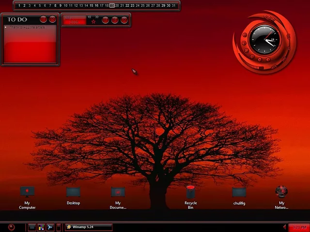This screenshot has height=232, width=310.
Task: Select day 1 in the calendar bar
Action: (x=19, y=6)
